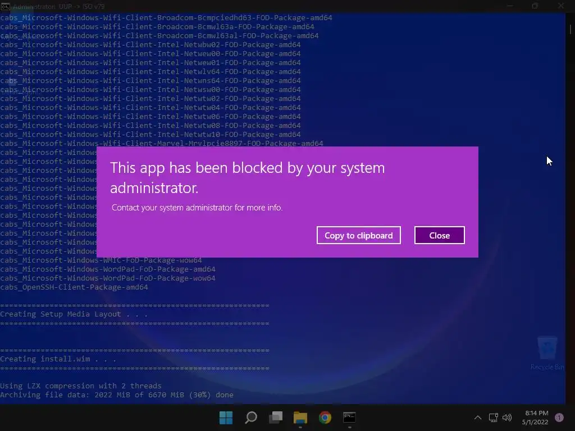Open volume control tray icon

point(507,418)
